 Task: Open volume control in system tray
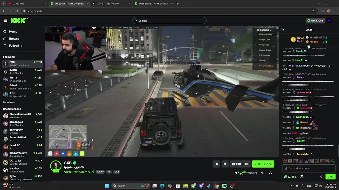coord(320,186)
